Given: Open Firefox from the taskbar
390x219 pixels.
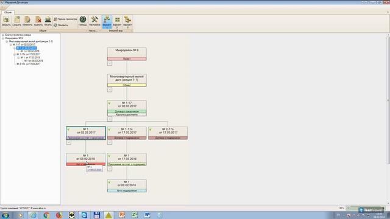Looking at the screenshot, I should tap(59, 215).
